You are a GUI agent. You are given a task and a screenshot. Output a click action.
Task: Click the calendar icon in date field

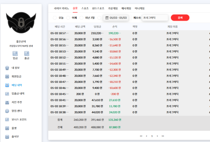[107, 18]
